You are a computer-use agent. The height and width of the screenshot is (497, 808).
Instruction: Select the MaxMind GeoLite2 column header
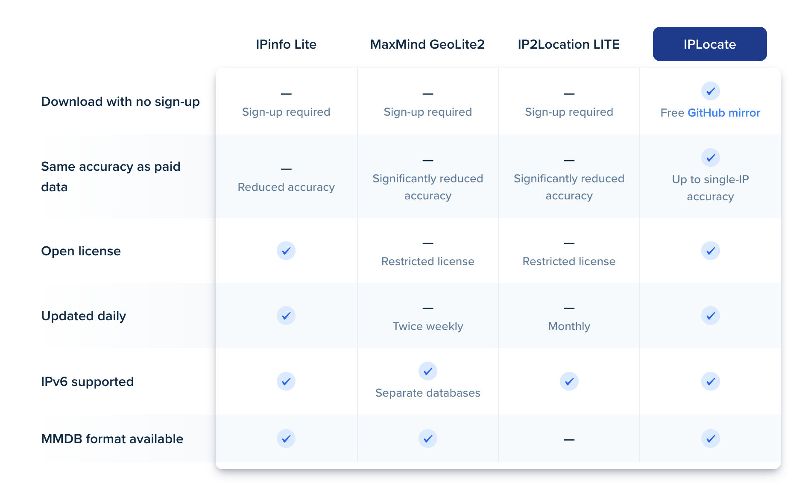(x=427, y=44)
